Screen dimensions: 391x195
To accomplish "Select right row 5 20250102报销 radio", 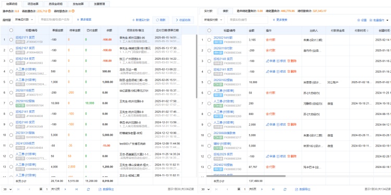I will [209, 82].
